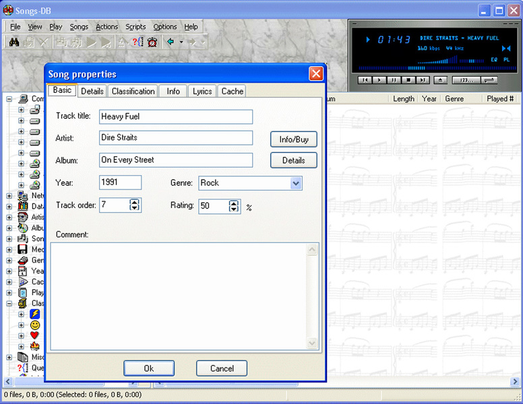
Task: Click the balance slider in the player
Action: click(472, 61)
